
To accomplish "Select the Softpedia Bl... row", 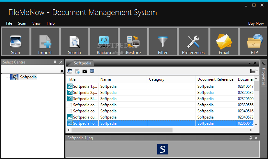I will pyautogui.click(x=160, y=99).
